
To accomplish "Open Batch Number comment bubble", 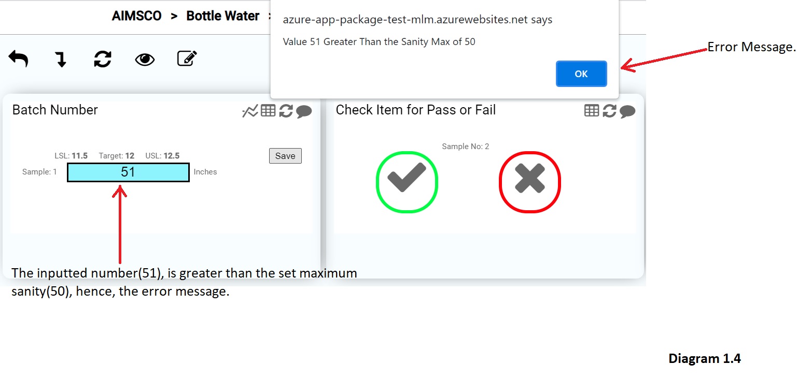I will click(x=304, y=111).
